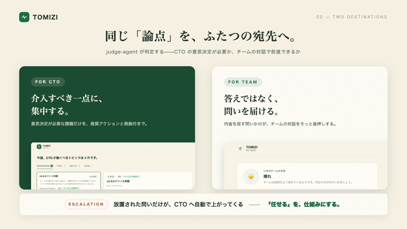
Task: Click the v2.4.0 release detail panel title
Action: point(118,181)
